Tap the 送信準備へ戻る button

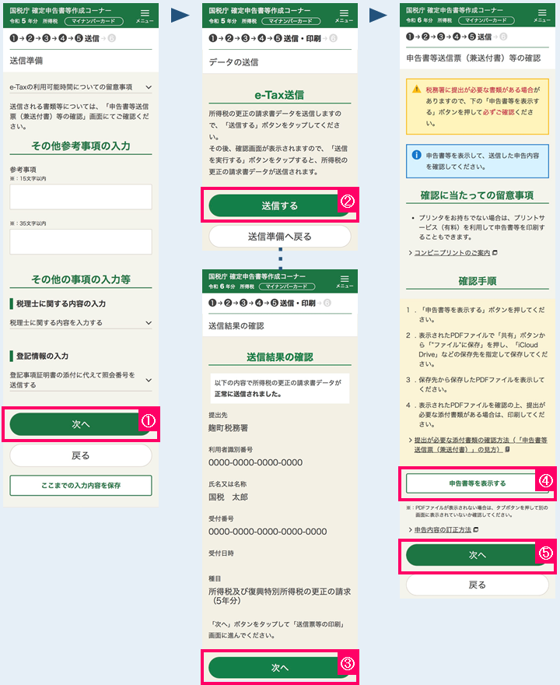click(x=280, y=237)
